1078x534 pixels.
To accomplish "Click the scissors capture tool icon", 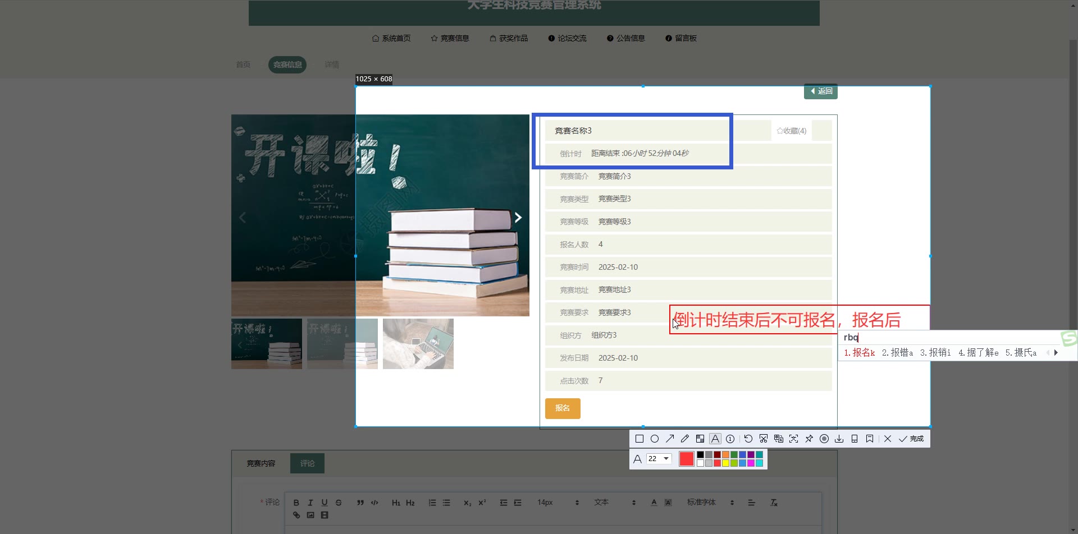I will (x=764, y=439).
